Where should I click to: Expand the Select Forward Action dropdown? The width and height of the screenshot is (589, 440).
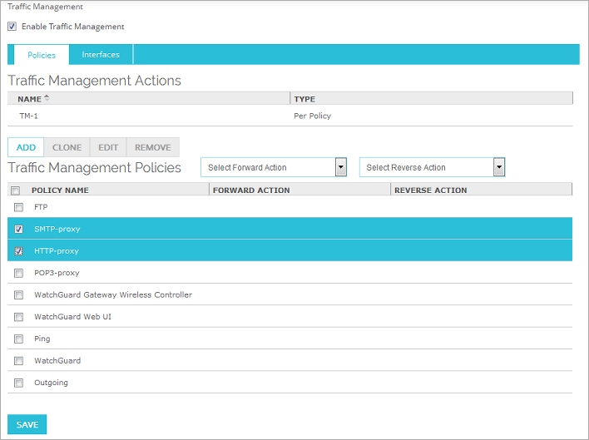(x=340, y=167)
